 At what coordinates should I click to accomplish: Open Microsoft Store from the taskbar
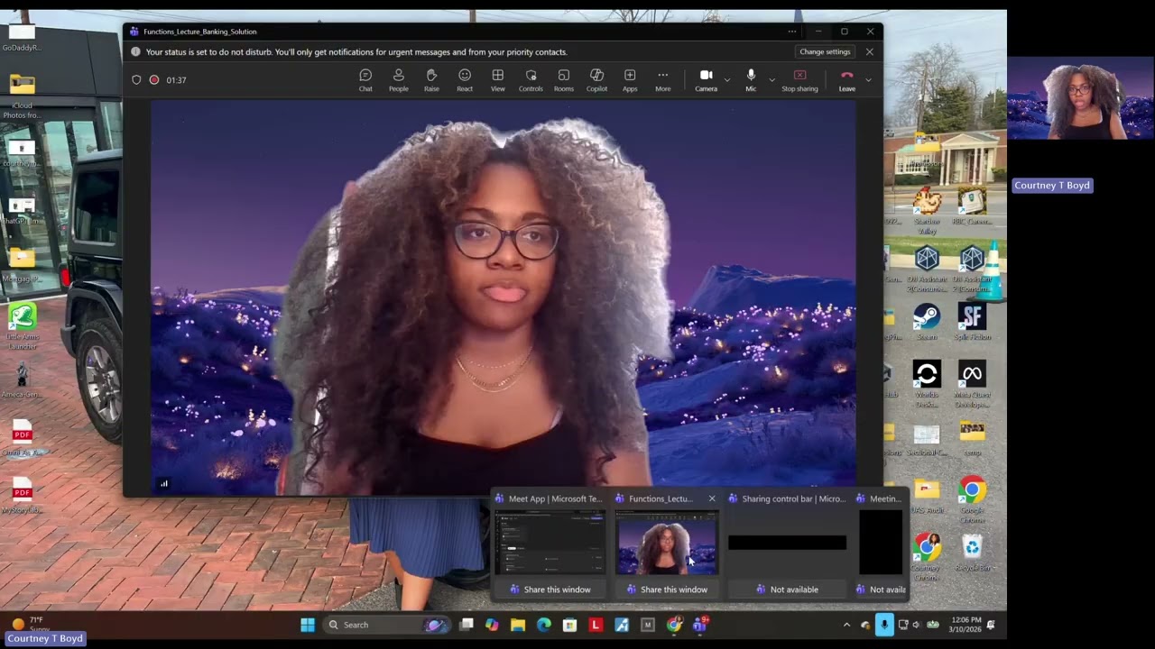569,625
